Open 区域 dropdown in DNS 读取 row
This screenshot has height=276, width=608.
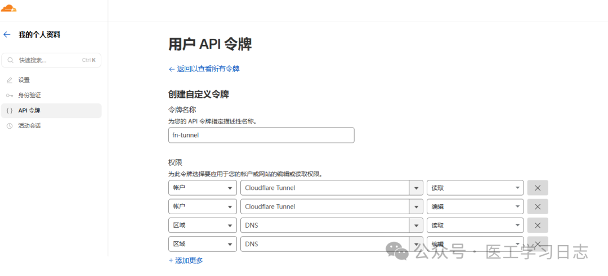203,225
